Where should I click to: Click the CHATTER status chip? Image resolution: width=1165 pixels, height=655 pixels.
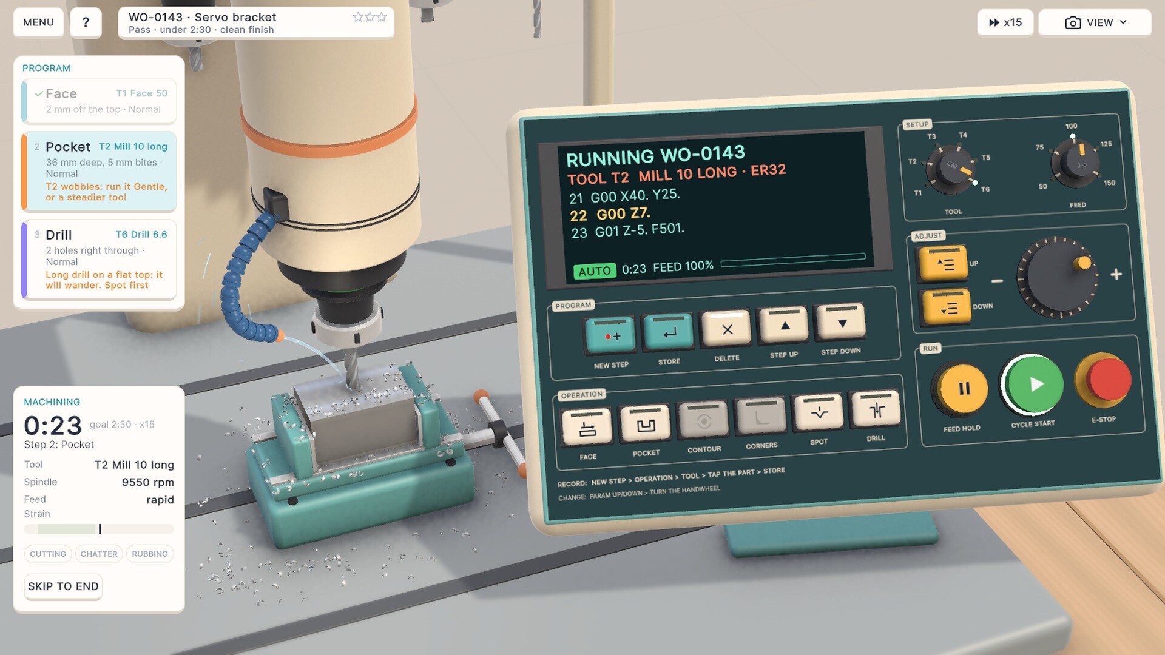click(x=99, y=554)
